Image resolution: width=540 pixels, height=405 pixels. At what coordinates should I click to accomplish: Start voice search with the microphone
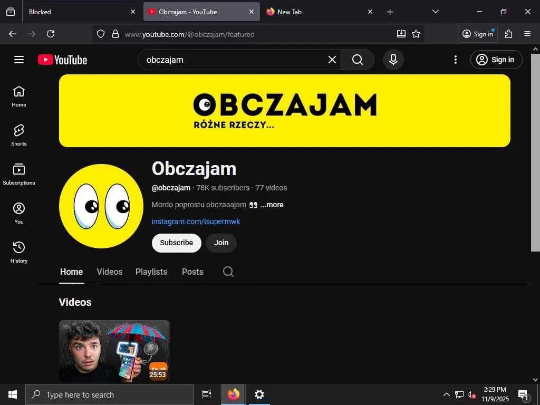(x=393, y=60)
